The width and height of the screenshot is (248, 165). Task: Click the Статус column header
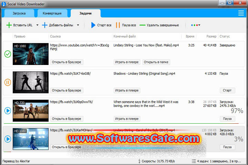(225, 36)
